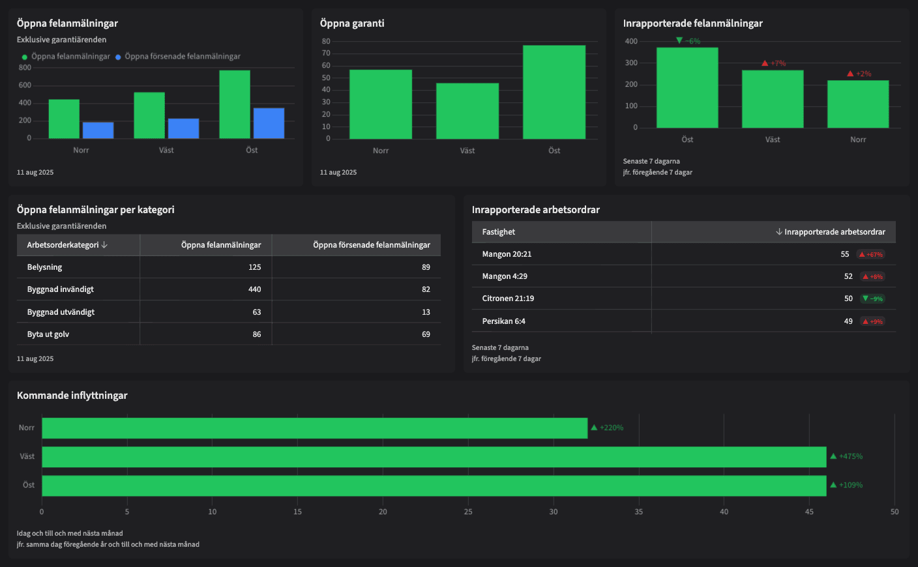
Task: Click the green -9% badge for Citronen 21:19
Action: 872,298
